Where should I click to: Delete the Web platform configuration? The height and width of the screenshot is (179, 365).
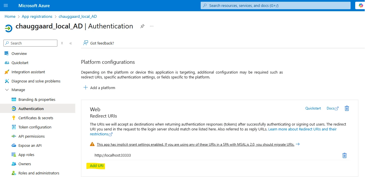pos(347,108)
